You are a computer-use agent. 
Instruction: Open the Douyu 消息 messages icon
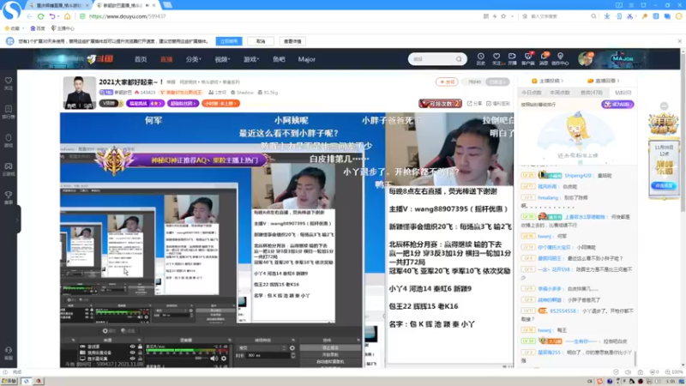[544, 58]
